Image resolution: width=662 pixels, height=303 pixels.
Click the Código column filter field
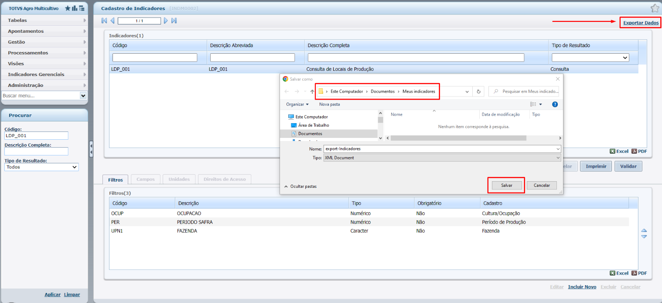click(155, 58)
